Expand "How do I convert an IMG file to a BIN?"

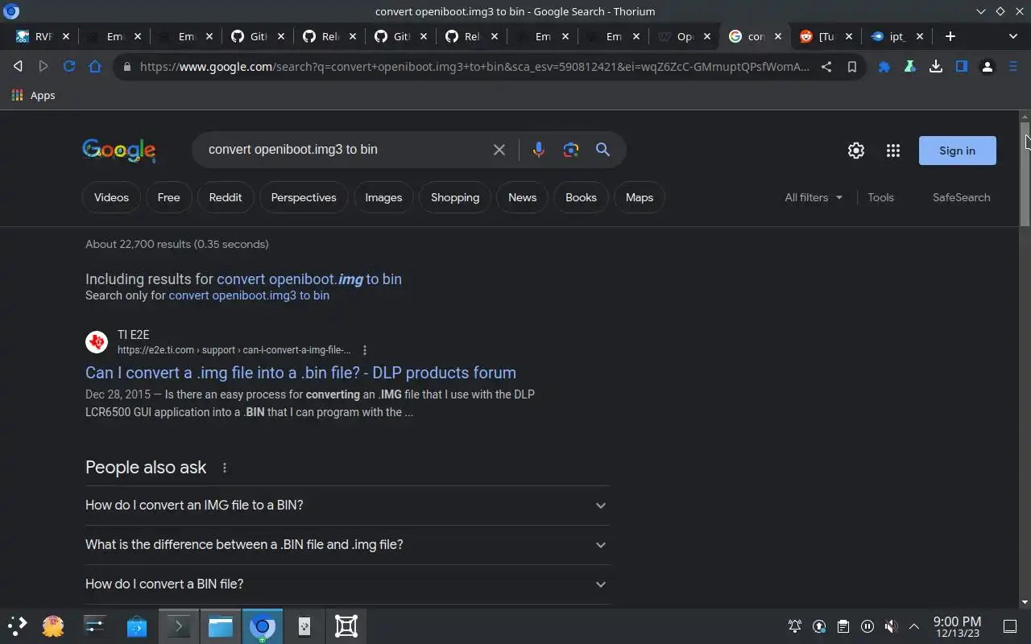tap(347, 506)
